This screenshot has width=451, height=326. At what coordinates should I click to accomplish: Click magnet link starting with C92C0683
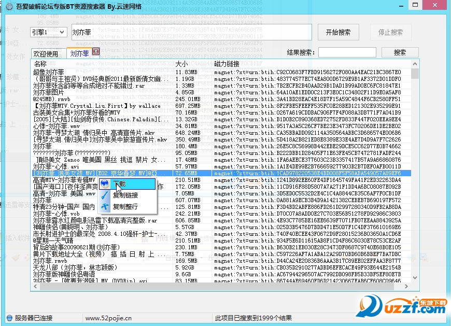[x=307, y=72]
